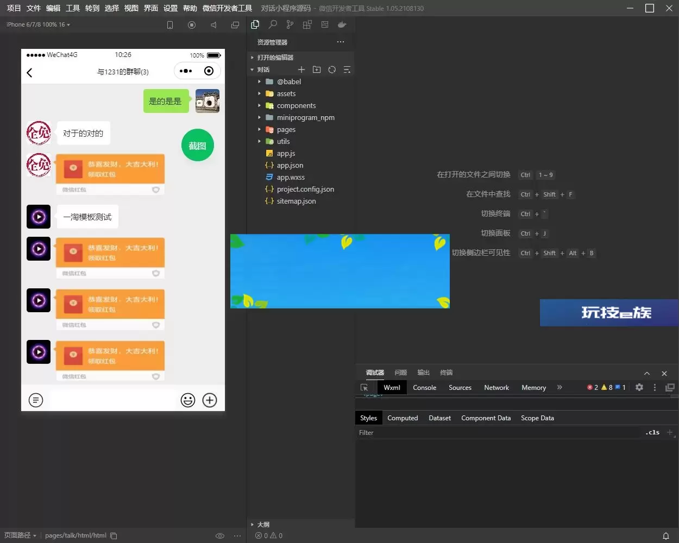Click the element inspector select icon
679x543 pixels.
[x=364, y=388]
